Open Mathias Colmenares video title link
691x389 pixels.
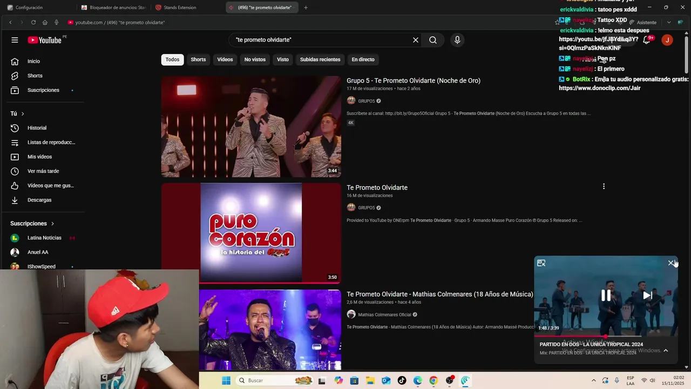[x=439, y=294]
